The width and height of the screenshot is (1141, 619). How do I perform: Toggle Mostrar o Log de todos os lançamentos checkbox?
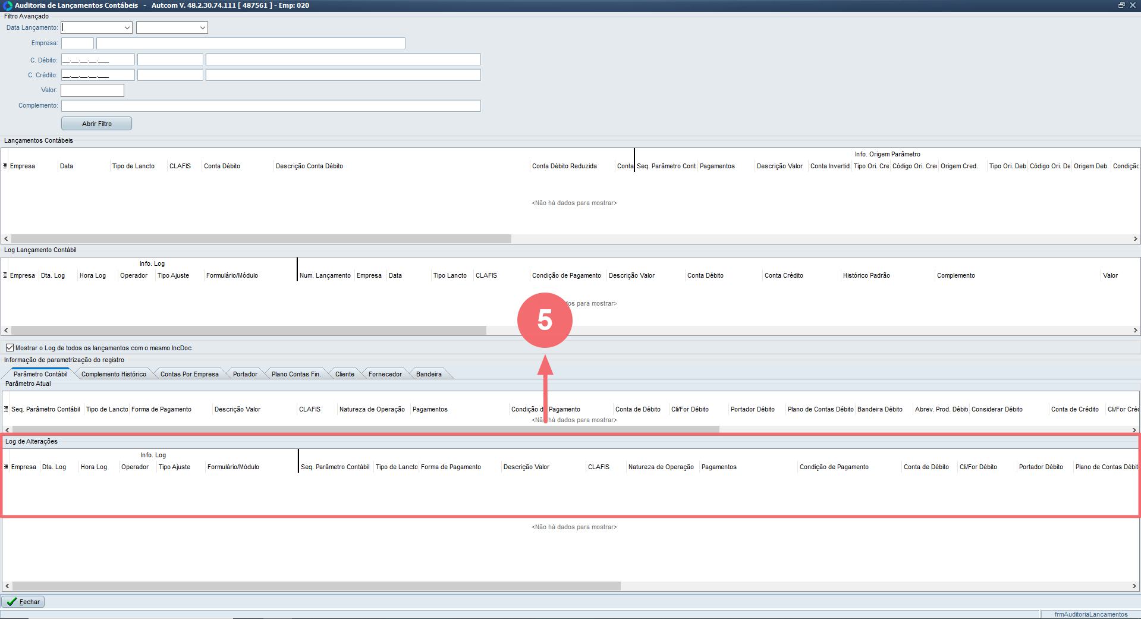[x=10, y=348]
